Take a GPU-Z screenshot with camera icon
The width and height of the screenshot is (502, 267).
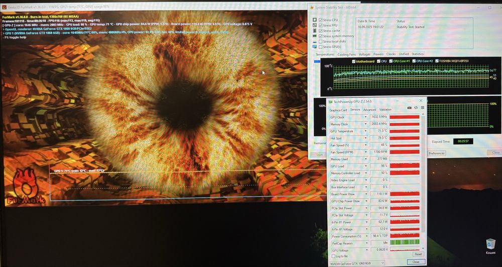click(x=409, y=108)
